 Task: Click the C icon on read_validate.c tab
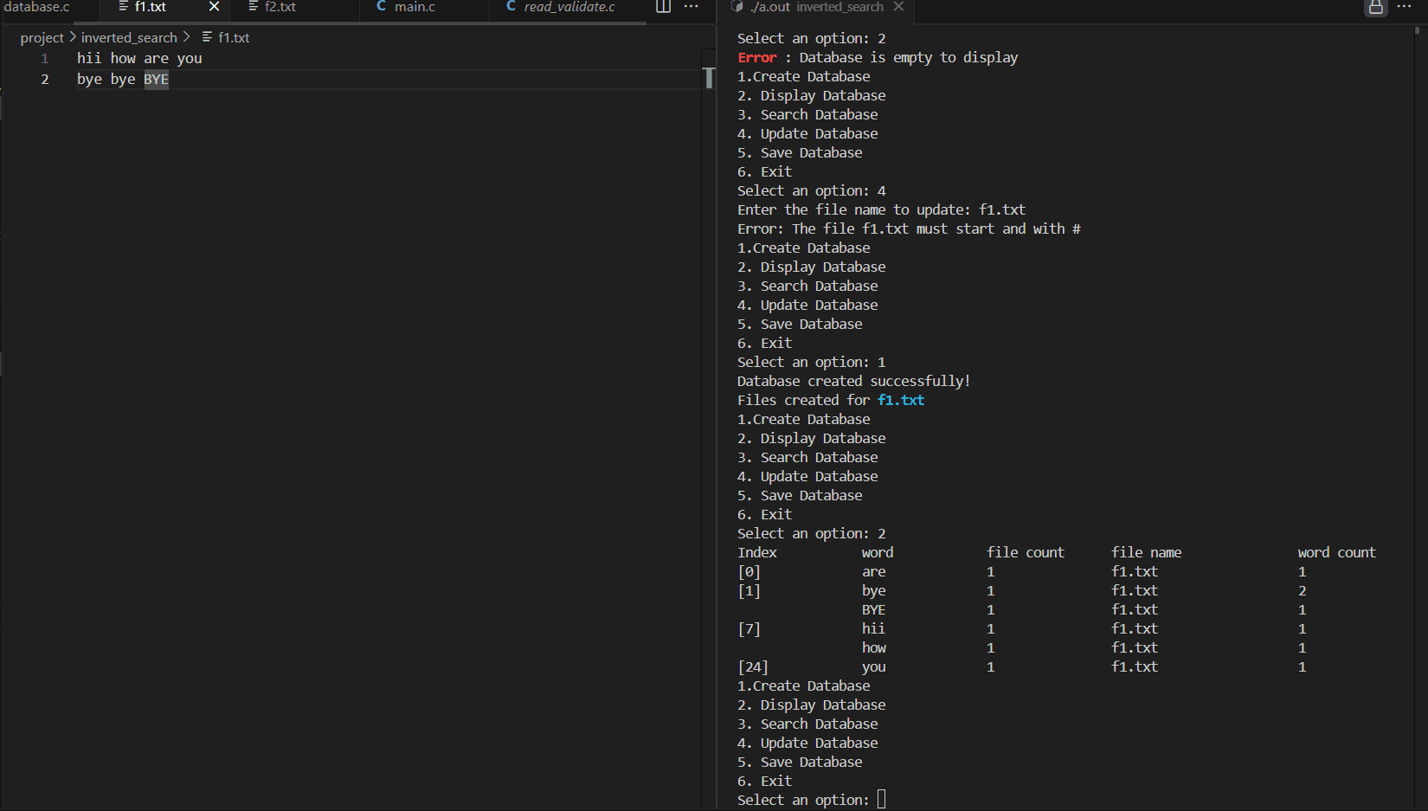tap(511, 7)
